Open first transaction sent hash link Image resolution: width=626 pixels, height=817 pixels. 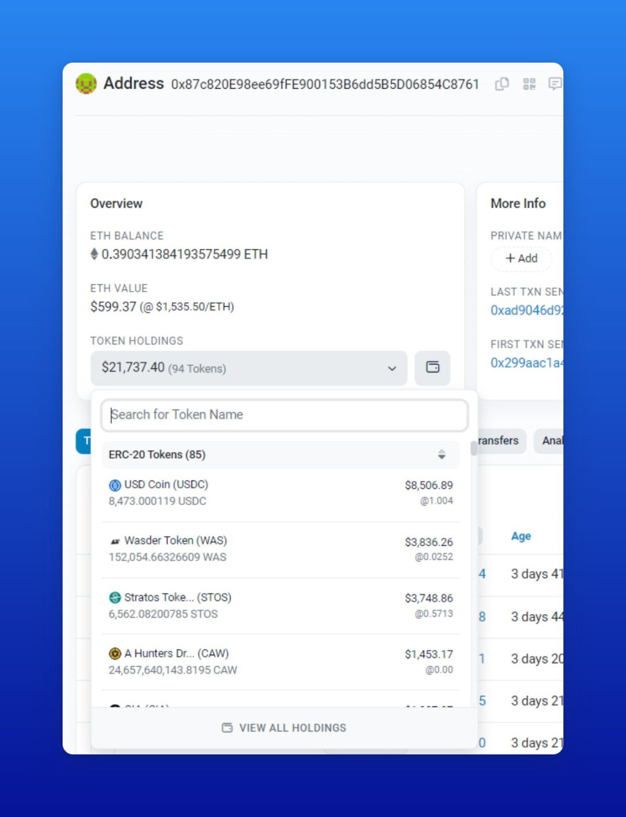tap(527, 363)
